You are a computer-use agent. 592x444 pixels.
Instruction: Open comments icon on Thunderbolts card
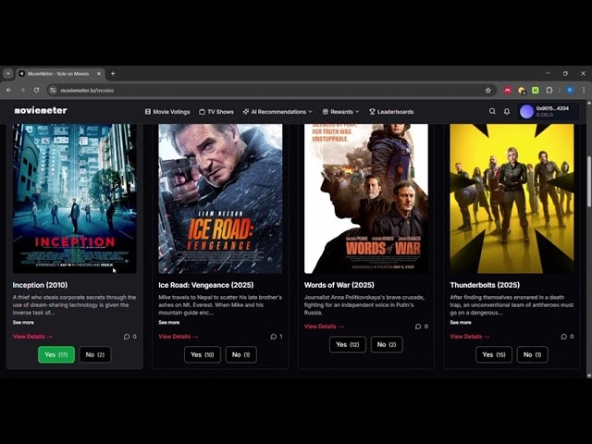[563, 337]
